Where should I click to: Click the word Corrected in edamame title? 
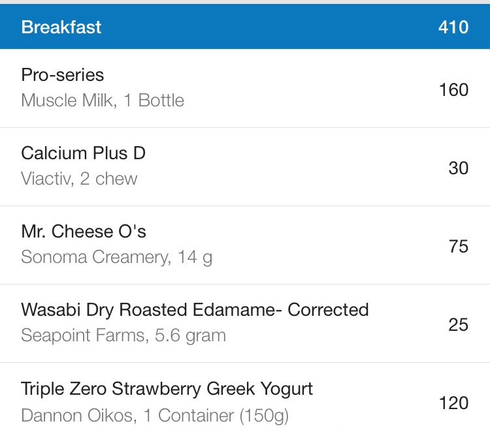point(328,310)
